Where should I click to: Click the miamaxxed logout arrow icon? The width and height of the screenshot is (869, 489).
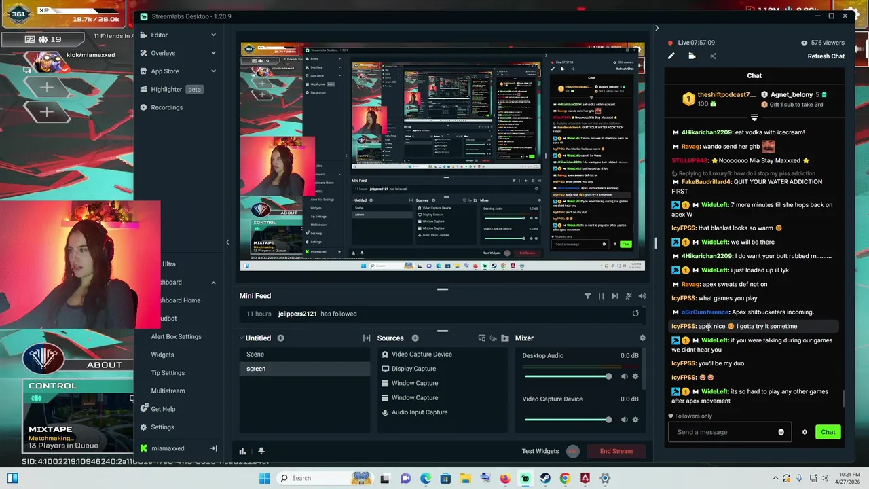point(213,448)
